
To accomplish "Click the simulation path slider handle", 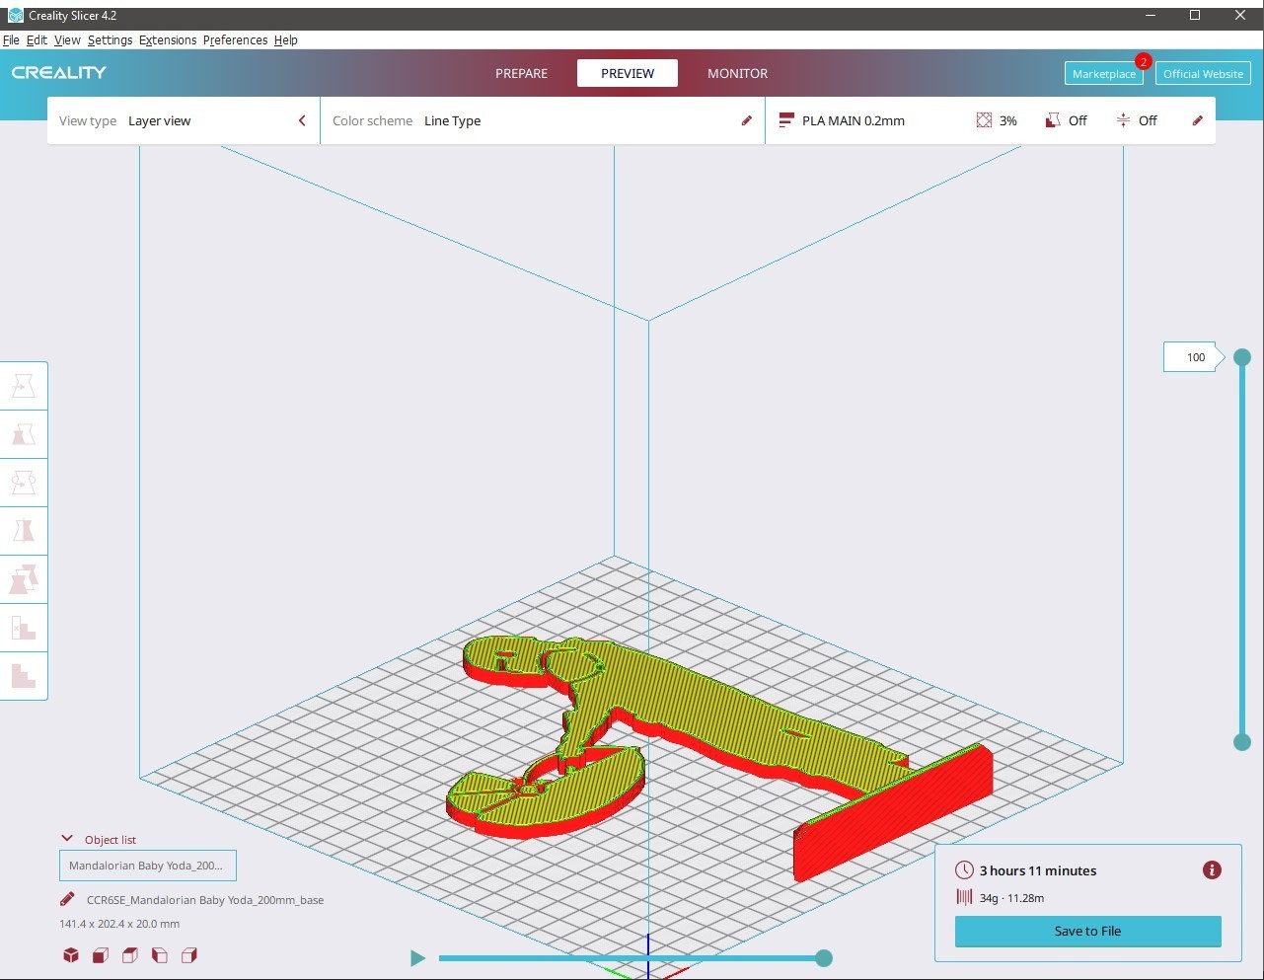I will click(x=824, y=957).
